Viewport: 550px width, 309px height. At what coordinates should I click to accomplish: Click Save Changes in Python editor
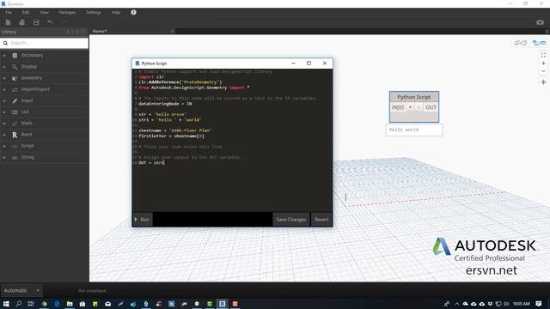coord(291,220)
